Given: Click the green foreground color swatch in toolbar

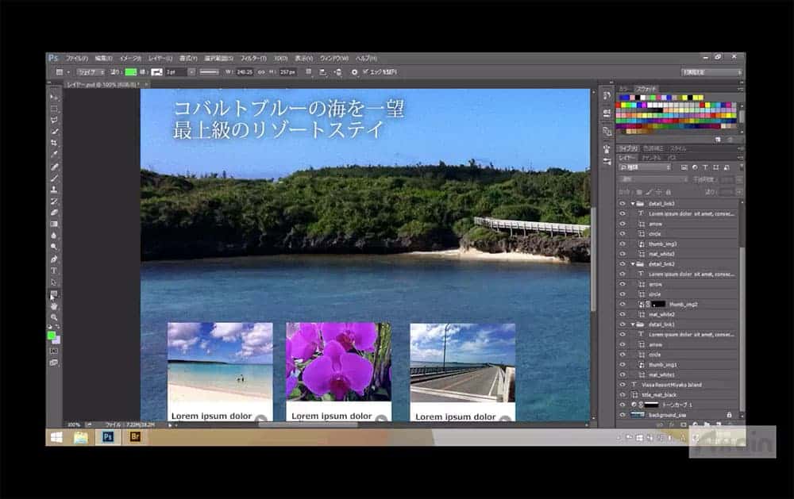Looking at the screenshot, I should point(51,335).
